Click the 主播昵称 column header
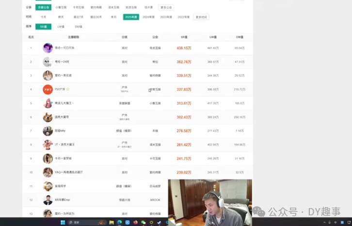The image size is (352, 226). point(73,37)
